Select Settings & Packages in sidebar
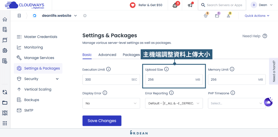The width and height of the screenshot is (278, 137). [x=38, y=68]
